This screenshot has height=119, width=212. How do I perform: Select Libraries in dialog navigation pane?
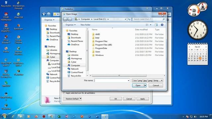75,55
